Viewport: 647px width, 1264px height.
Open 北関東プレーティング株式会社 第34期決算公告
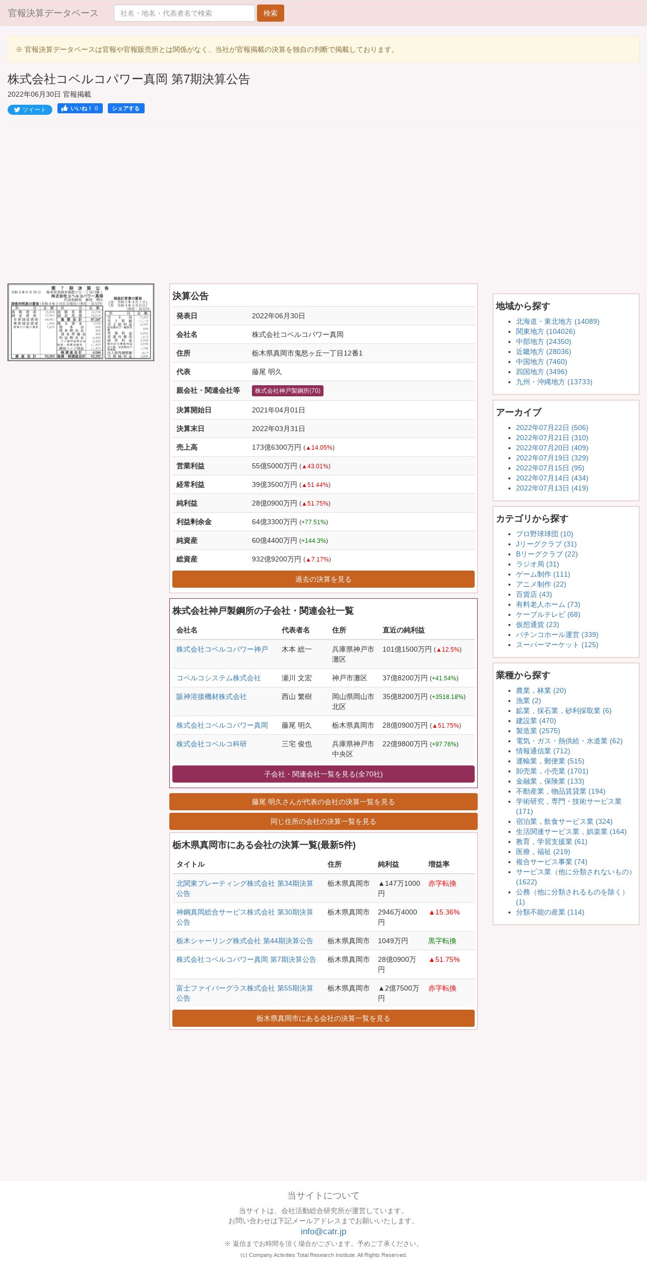point(245,888)
